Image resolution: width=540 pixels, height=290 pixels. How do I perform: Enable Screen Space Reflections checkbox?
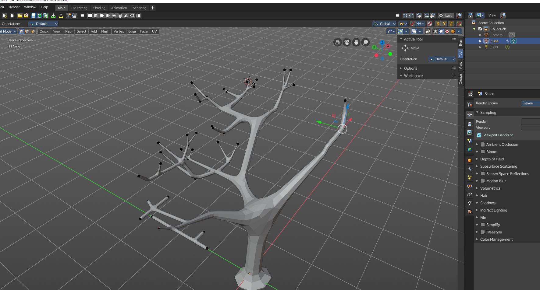pyautogui.click(x=483, y=174)
